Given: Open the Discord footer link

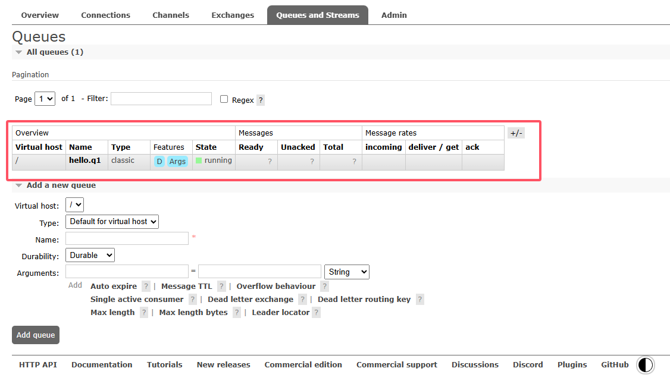Looking at the screenshot, I should [528, 365].
